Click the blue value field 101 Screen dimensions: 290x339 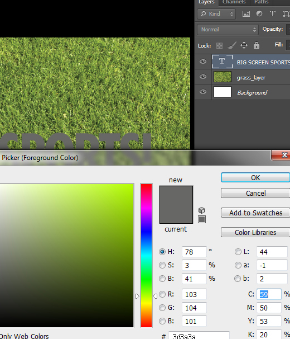(x=194, y=321)
